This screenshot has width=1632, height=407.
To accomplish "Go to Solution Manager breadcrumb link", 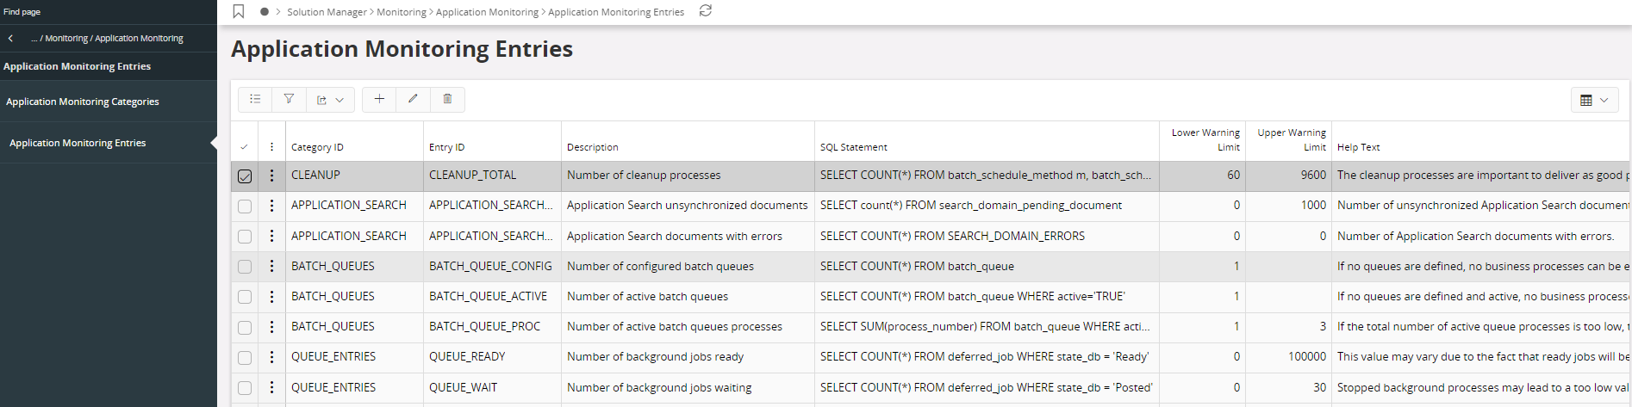I will pyautogui.click(x=327, y=12).
